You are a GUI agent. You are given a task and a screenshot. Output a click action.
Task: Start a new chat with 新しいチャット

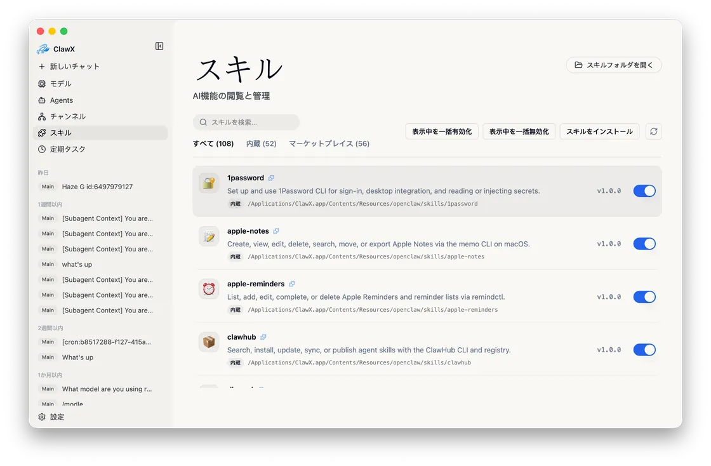pos(100,67)
